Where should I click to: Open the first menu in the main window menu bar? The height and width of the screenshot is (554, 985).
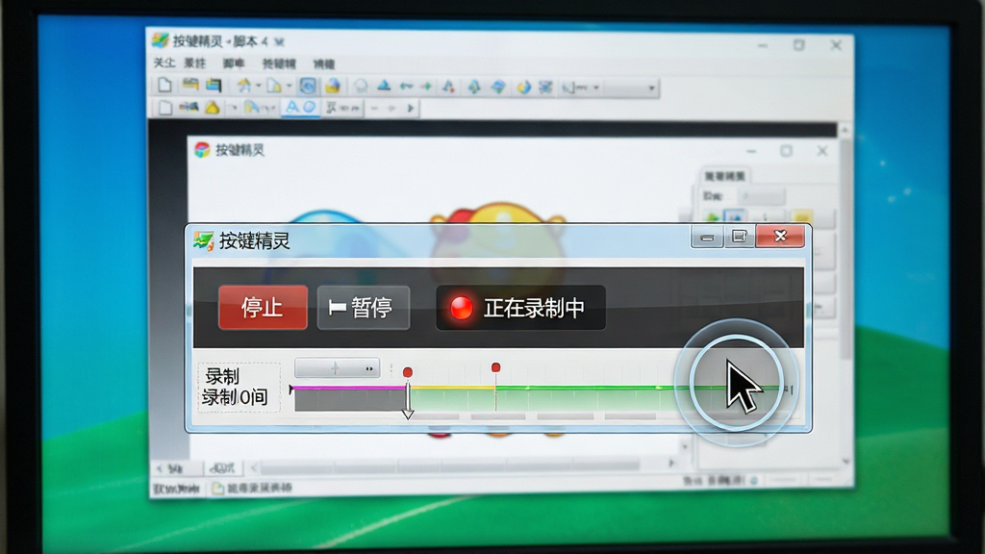click(x=164, y=63)
